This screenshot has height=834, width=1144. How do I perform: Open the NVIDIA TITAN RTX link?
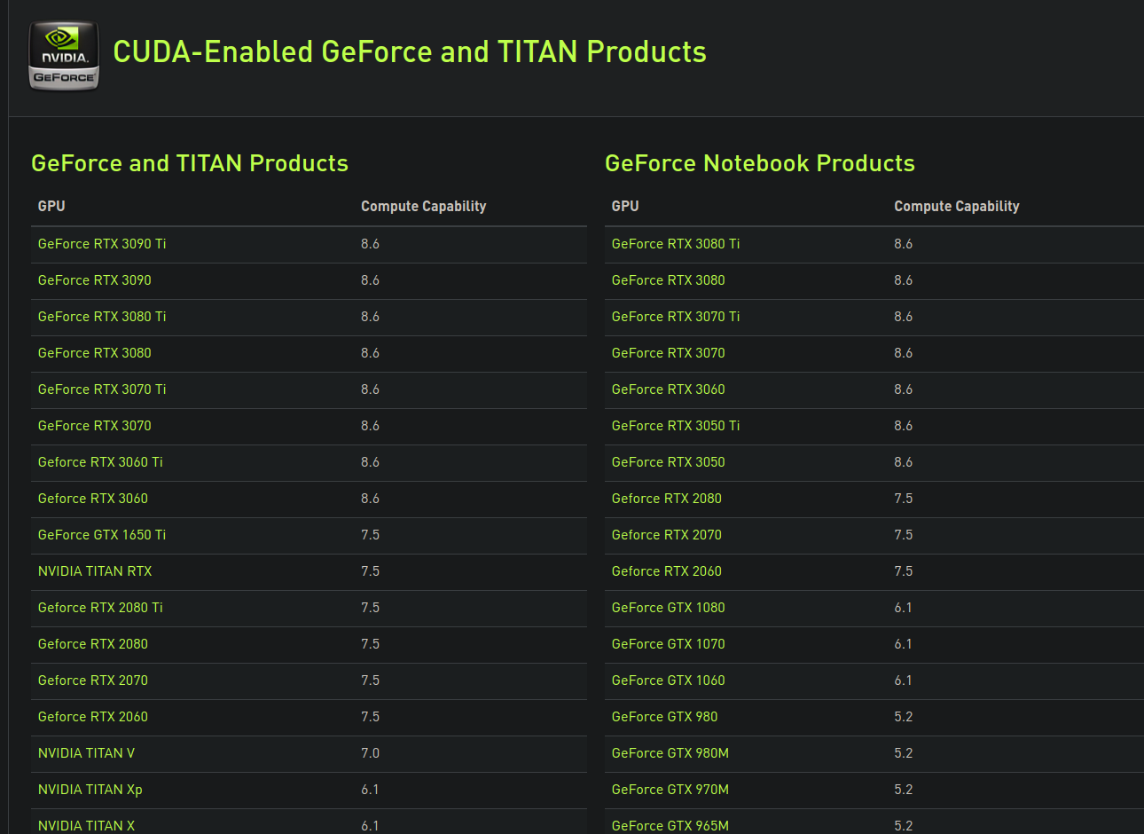point(95,571)
